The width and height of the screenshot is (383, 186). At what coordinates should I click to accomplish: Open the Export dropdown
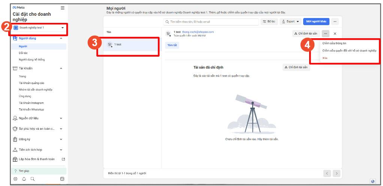click(290, 21)
